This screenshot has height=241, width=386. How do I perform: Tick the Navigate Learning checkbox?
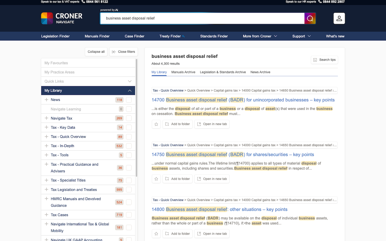point(129,109)
